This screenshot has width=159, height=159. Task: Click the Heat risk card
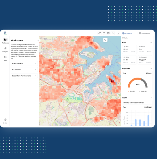click(x=129, y=49)
